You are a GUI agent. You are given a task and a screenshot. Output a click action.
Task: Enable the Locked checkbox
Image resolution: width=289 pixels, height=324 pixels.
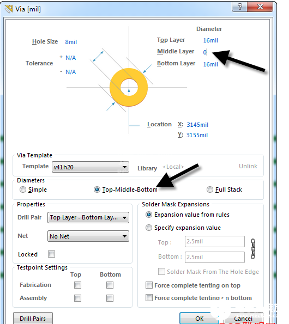[x=51, y=254]
